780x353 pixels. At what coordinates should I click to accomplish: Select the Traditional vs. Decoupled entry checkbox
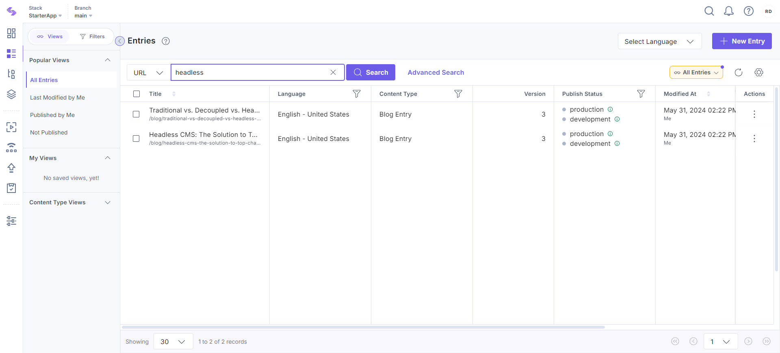136,114
